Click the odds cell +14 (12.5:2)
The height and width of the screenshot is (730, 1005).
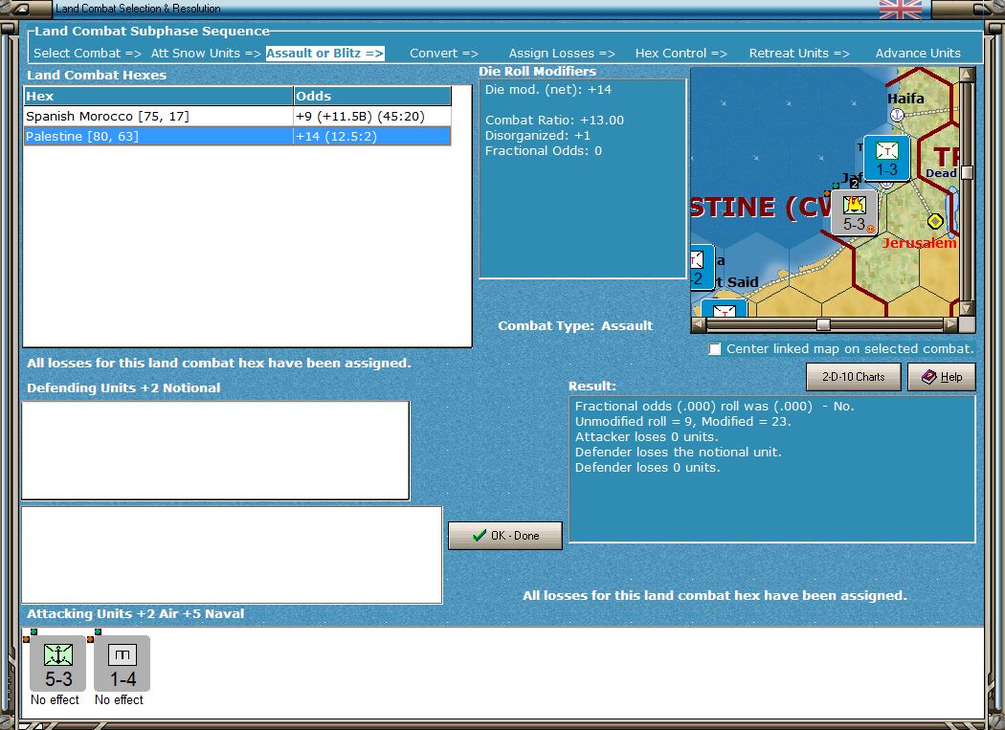point(371,136)
